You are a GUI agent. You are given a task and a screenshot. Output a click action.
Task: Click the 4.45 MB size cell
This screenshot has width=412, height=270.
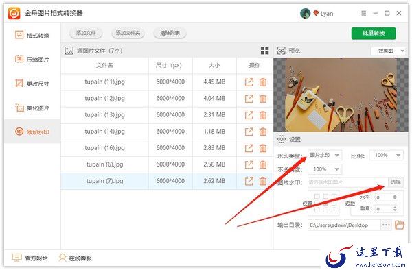click(x=214, y=82)
